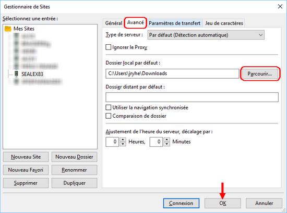Click the Mes Sites folder icon
The width and height of the screenshot is (287, 213).
point(8,29)
